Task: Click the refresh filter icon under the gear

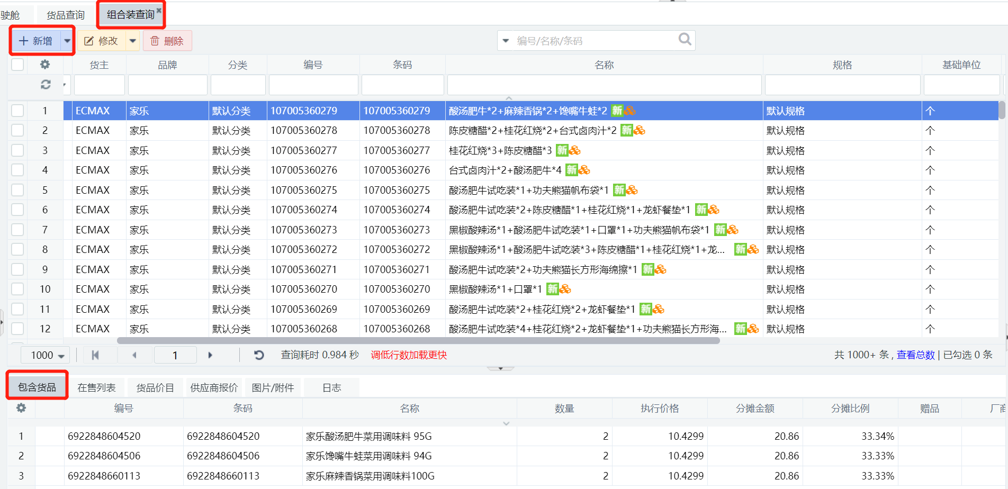Action: 46,85
